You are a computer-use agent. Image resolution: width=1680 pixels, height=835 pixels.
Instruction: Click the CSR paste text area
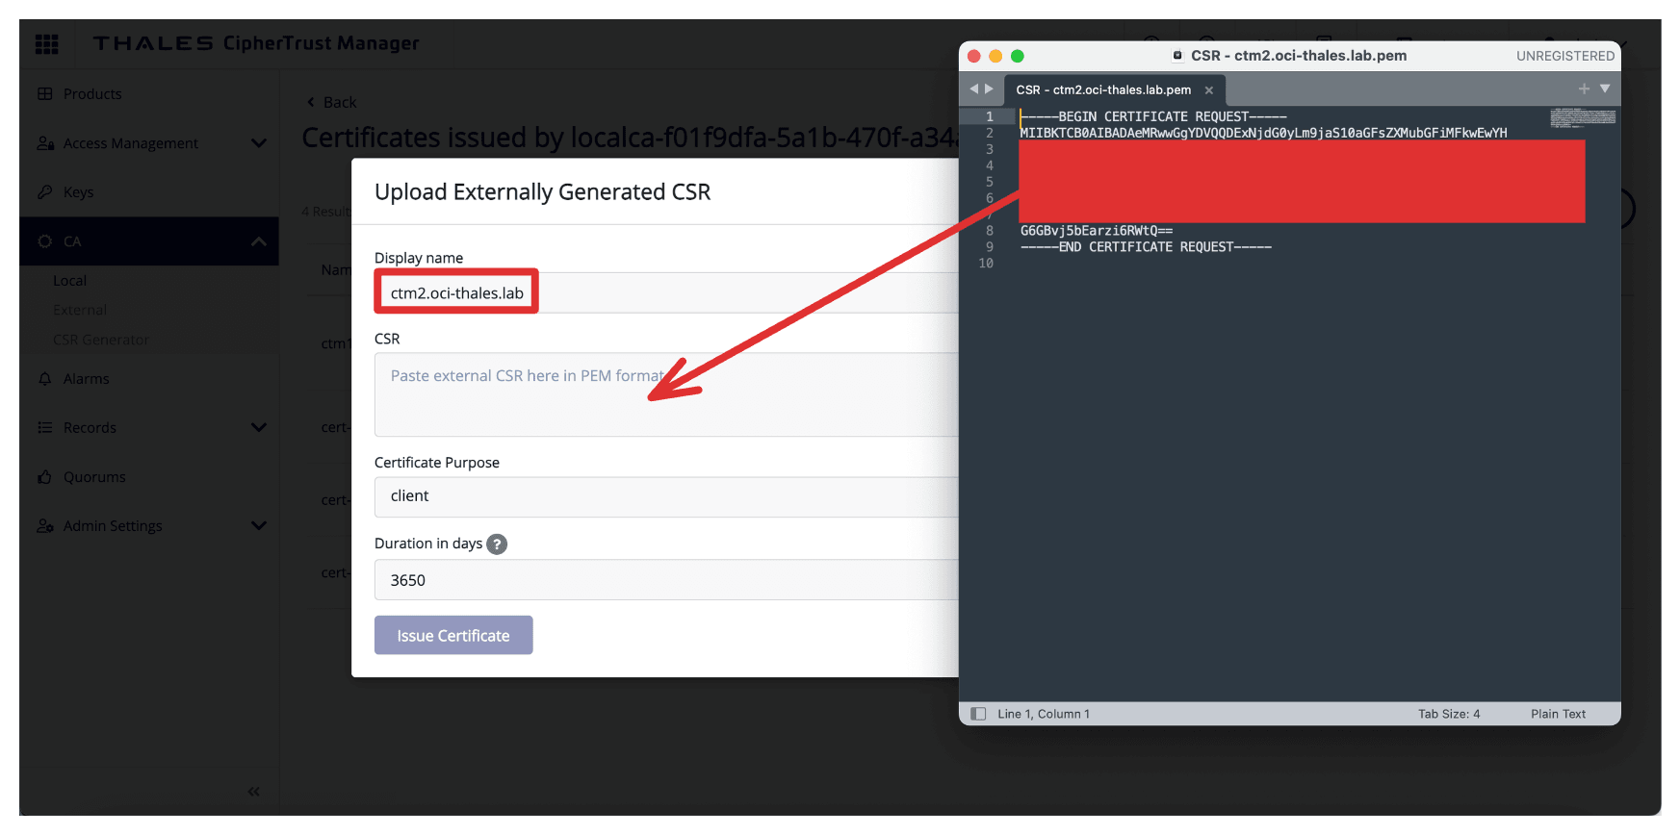tap(666, 394)
